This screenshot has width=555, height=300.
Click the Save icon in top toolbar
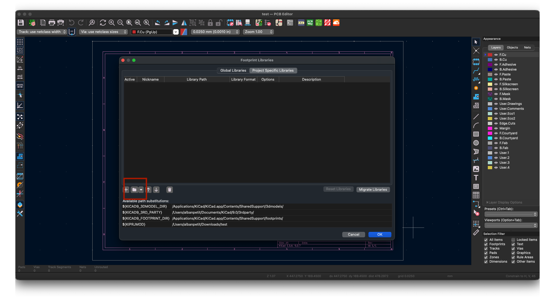21,23
